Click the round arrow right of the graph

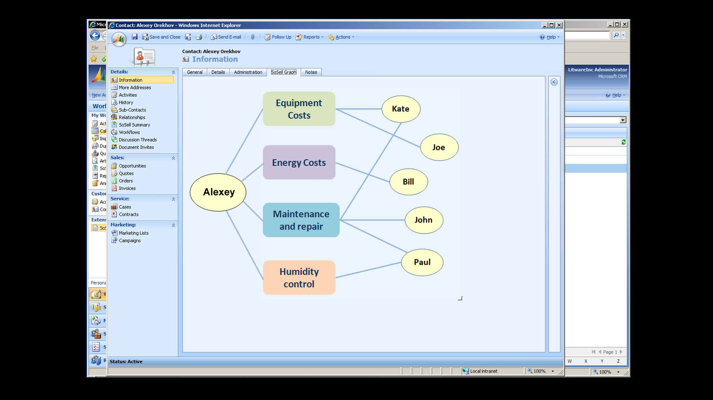tap(554, 82)
